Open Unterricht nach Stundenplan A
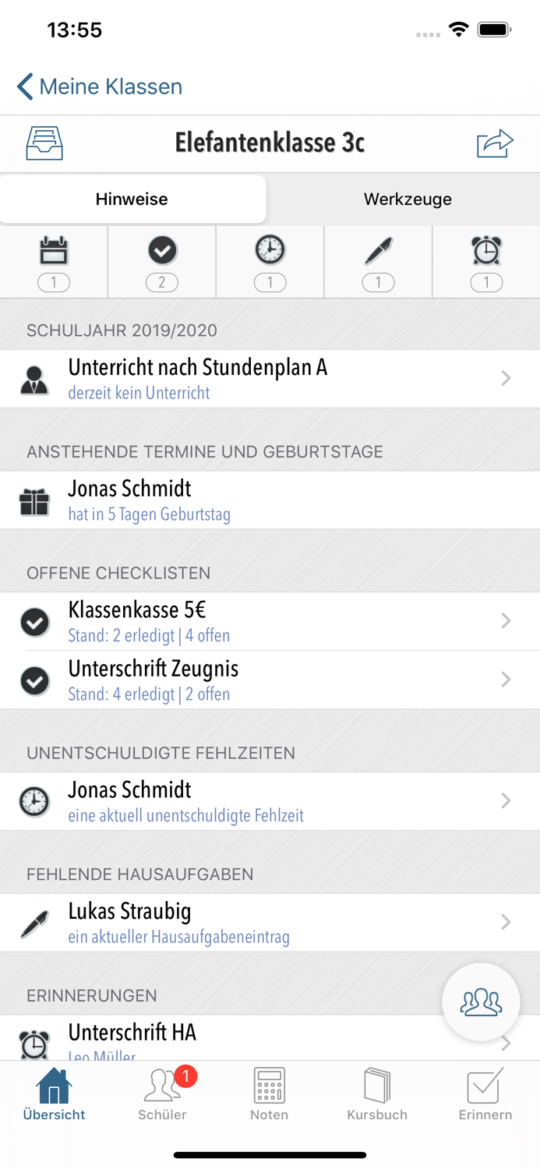This screenshot has width=540, height=1169. (270, 378)
